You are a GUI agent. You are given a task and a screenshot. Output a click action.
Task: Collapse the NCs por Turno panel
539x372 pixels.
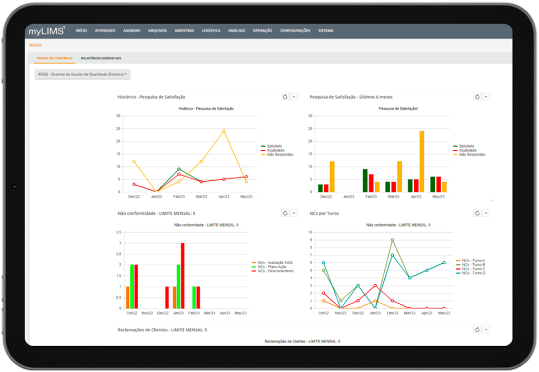pyautogui.click(x=486, y=213)
